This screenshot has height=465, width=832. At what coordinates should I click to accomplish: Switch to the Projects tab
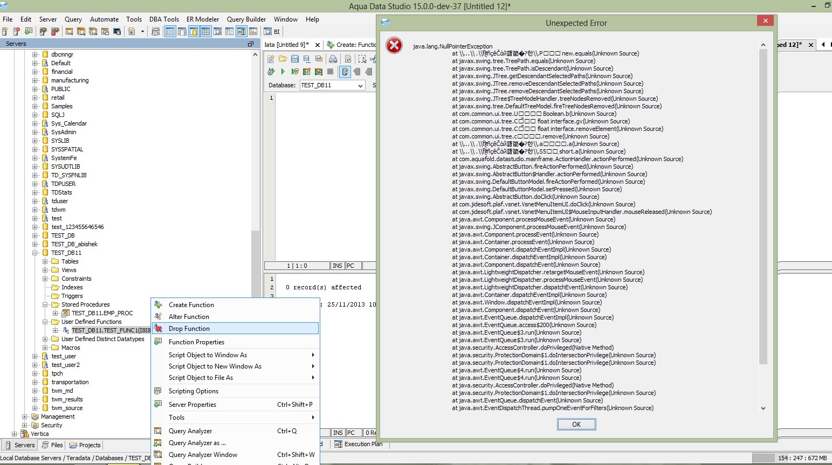[85, 445]
